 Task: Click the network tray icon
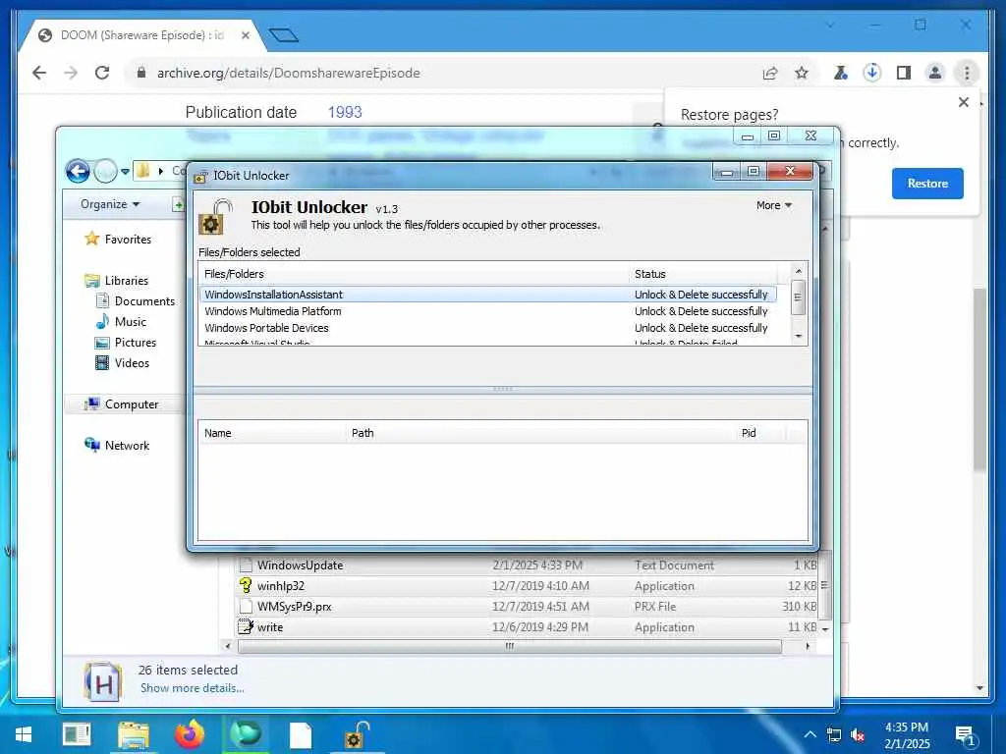tap(833, 735)
